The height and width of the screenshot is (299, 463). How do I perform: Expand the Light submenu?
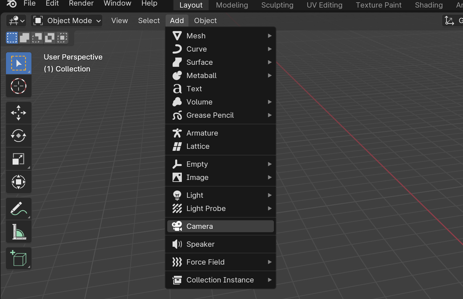pyautogui.click(x=221, y=195)
